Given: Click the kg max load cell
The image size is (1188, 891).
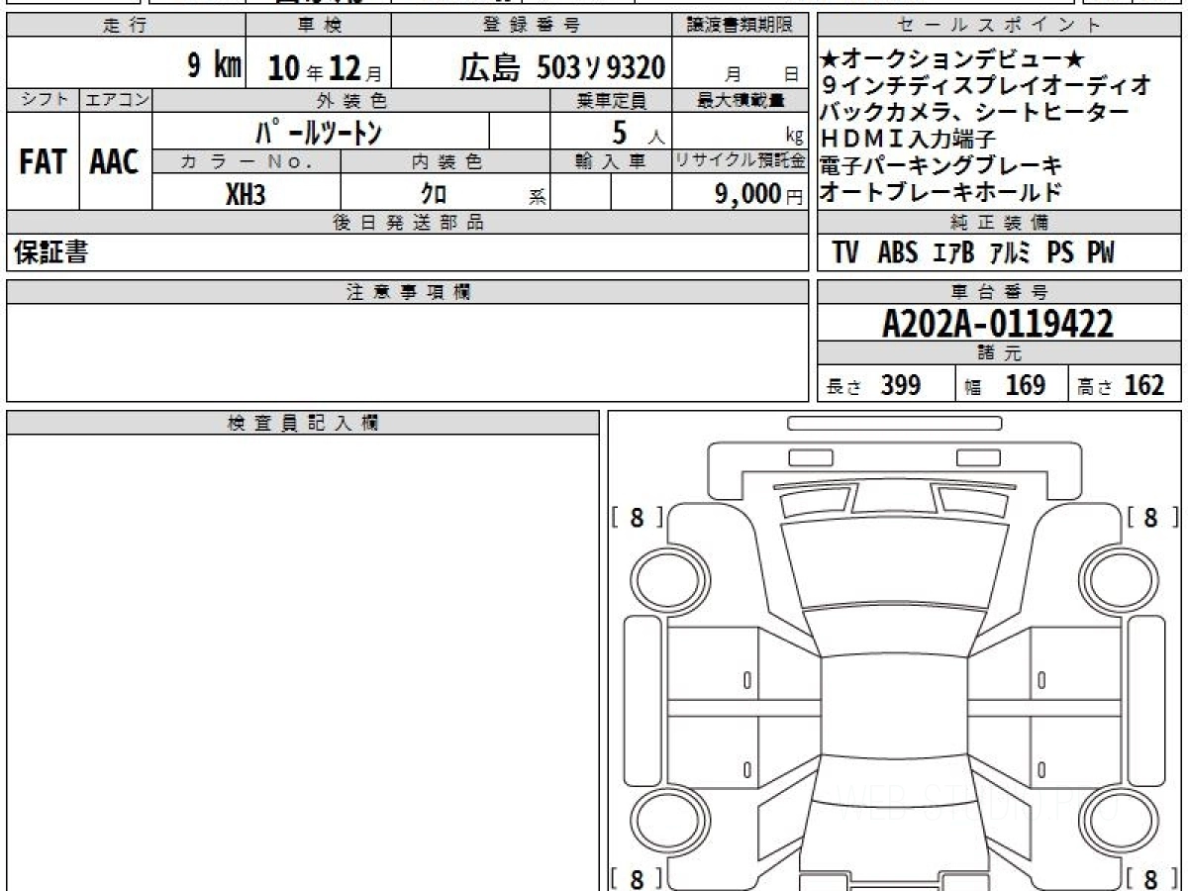Looking at the screenshot, I should click(x=741, y=131).
